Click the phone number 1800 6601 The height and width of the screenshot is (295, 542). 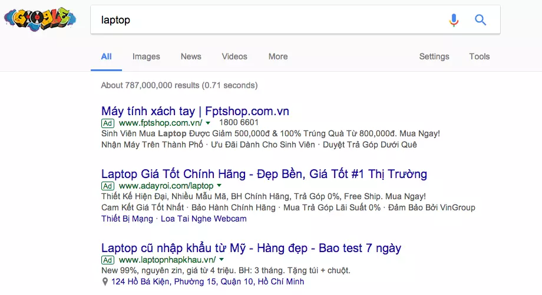(x=239, y=122)
